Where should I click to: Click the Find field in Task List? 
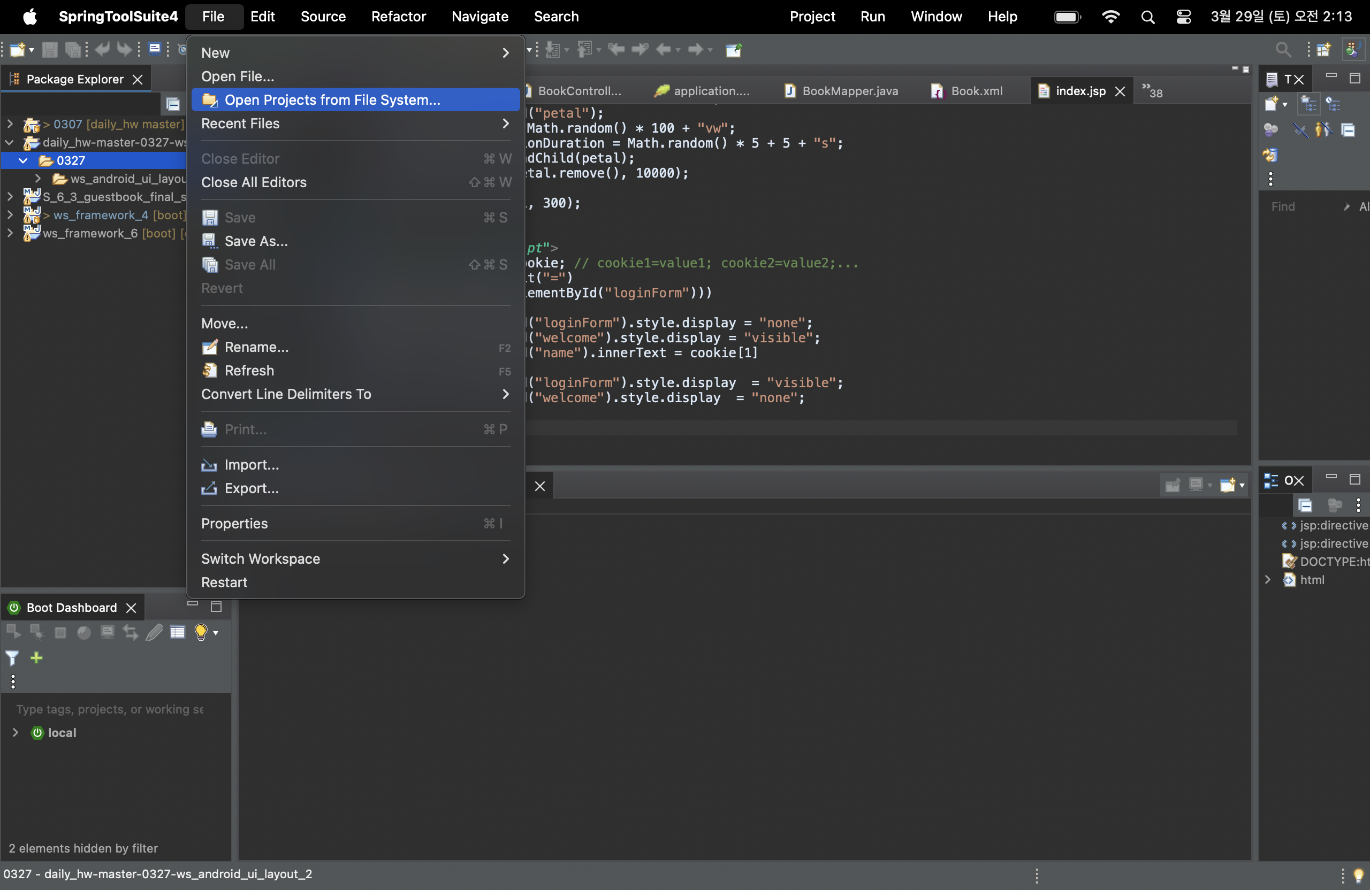1303,206
